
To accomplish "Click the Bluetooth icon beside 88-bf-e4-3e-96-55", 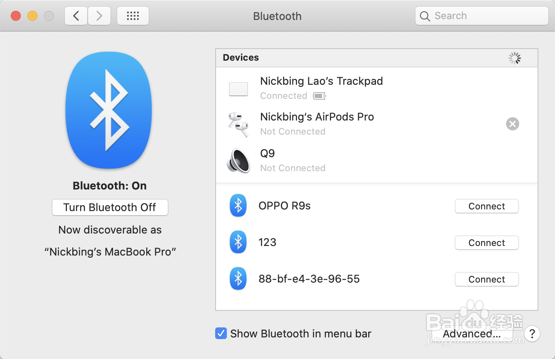I will (238, 278).
